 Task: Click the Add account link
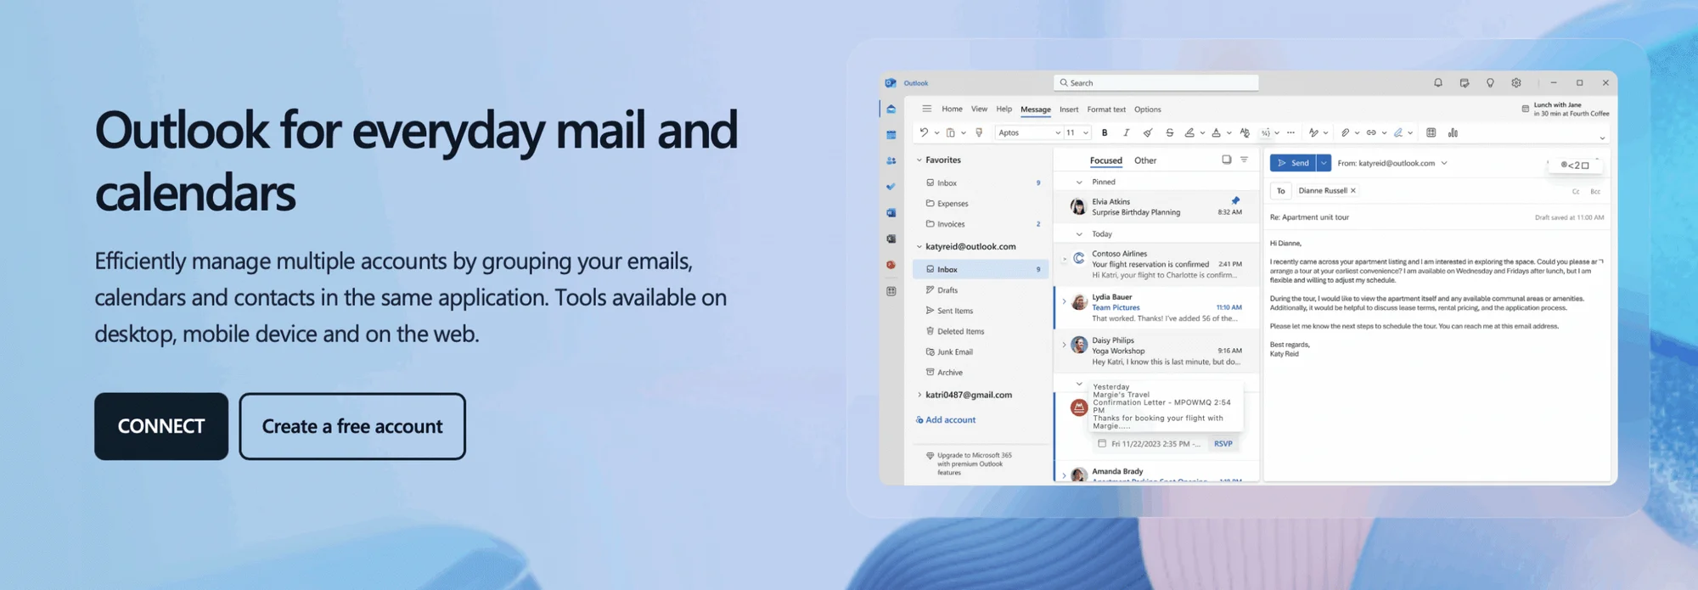[946, 420]
